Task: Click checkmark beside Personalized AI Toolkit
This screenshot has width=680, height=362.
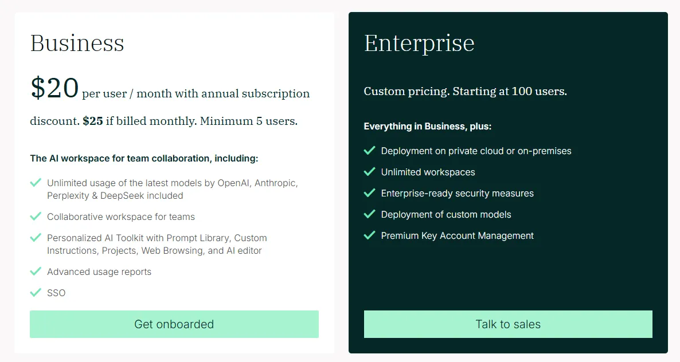Action: click(x=36, y=237)
